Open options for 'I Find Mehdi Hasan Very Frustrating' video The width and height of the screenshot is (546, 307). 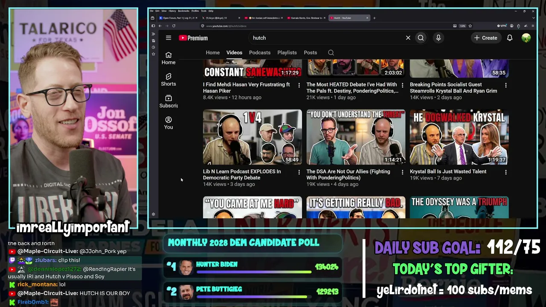click(x=299, y=85)
